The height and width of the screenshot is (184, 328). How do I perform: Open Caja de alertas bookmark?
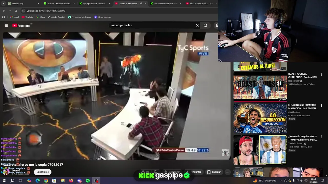[x=79, y=17]
